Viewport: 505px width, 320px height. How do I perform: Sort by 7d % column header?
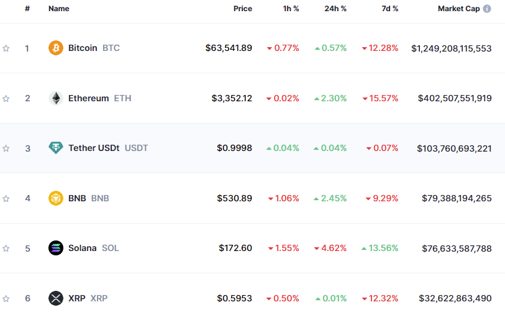click(x=390, y=9)
